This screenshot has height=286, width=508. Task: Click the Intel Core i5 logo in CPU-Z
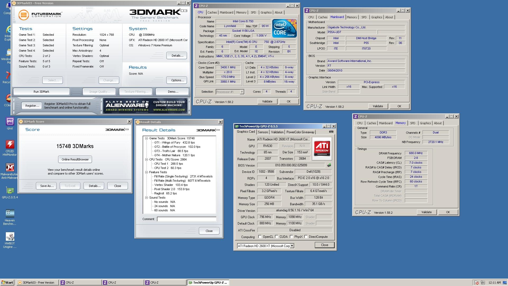(x=284, y=28)
